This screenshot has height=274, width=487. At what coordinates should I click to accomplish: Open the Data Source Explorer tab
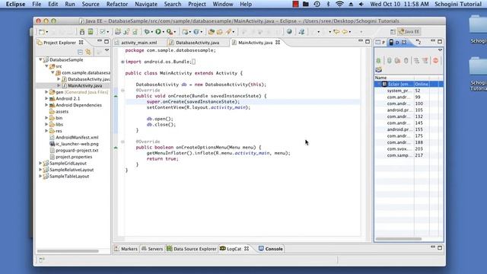[x=191, y=249]
